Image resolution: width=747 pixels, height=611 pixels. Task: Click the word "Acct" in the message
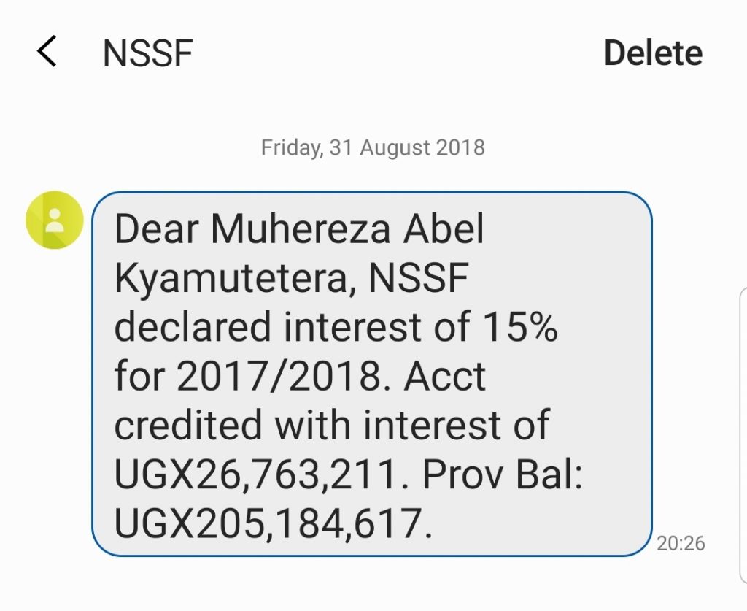(445, 377)
